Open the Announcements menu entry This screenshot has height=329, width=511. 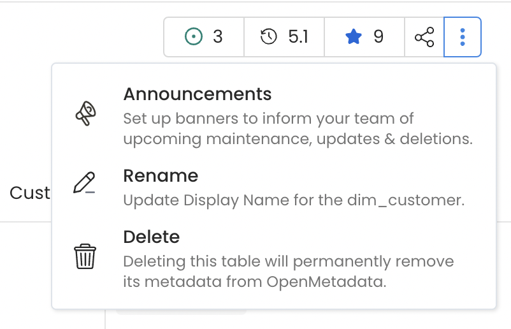(x=198, y=94)
